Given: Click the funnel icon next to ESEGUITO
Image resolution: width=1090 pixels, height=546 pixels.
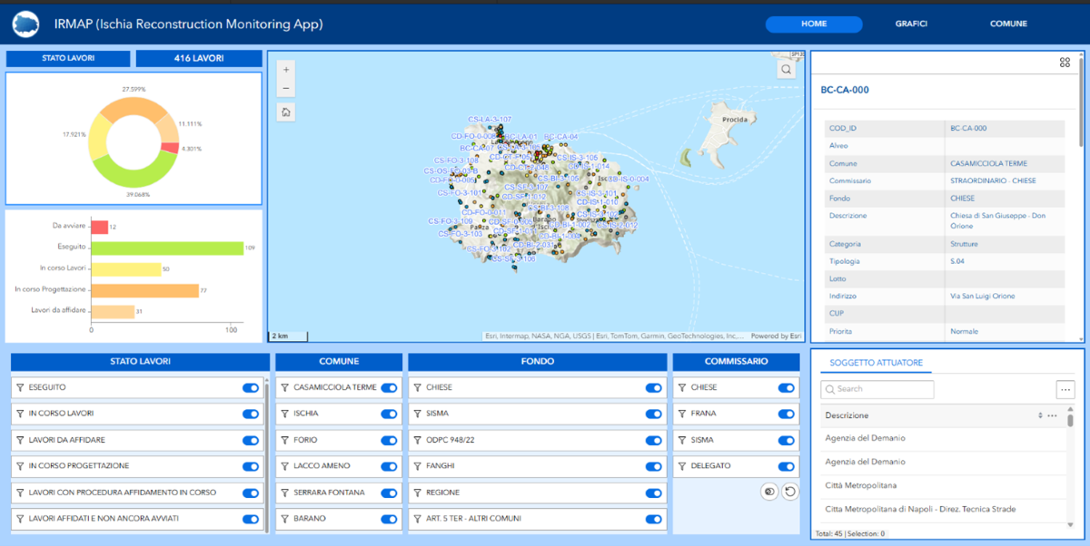Looking at the screenshot, I should 20,387.
